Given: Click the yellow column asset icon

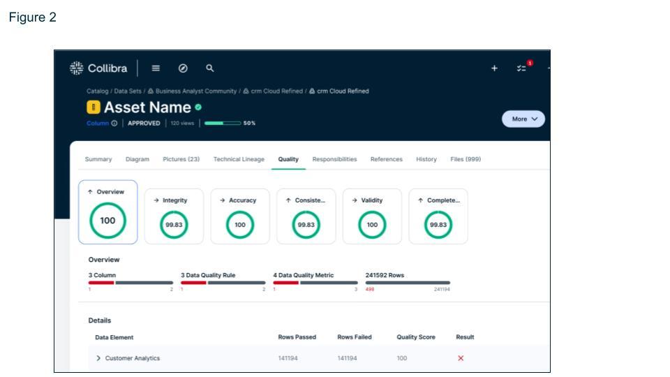Looking at the screenshot, I should pos(93,107).
